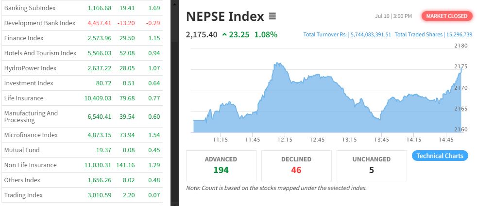Click the Market Closed status badge
The width and height of the screenshot is (477, 206).
pos(447,16)
